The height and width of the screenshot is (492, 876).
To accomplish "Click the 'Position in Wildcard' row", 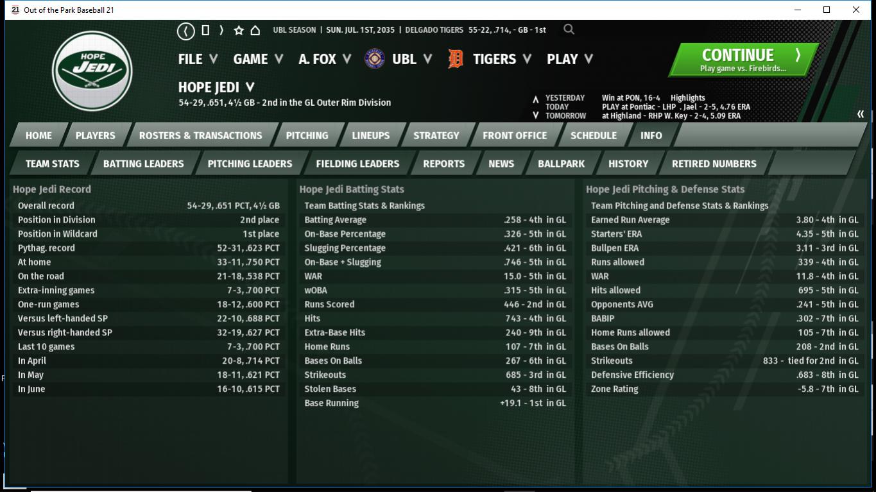I will click(x=149, y=234).
